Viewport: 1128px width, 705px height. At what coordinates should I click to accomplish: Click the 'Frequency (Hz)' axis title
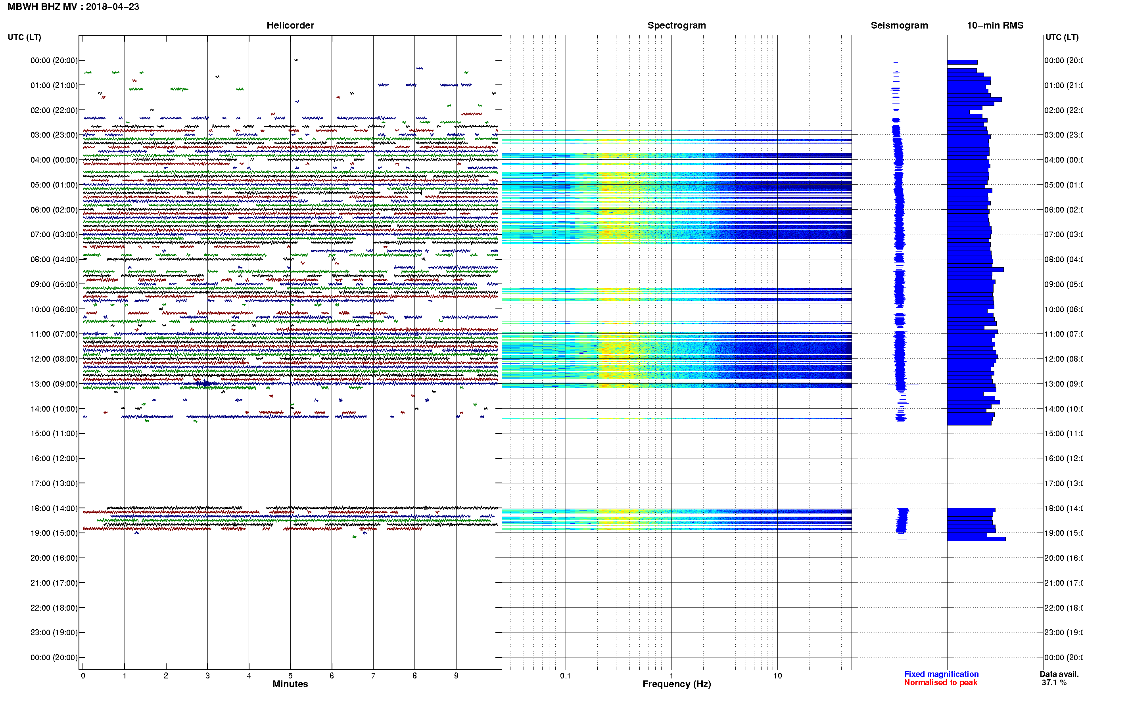pos(677,684)
